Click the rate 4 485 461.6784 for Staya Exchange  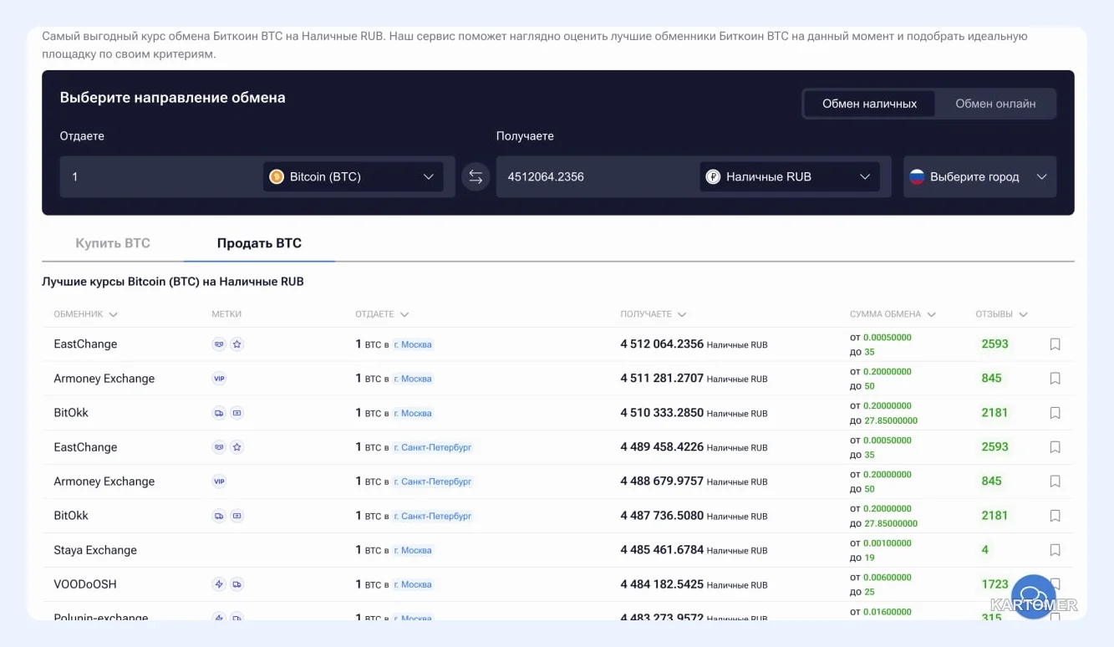(662, 550)
